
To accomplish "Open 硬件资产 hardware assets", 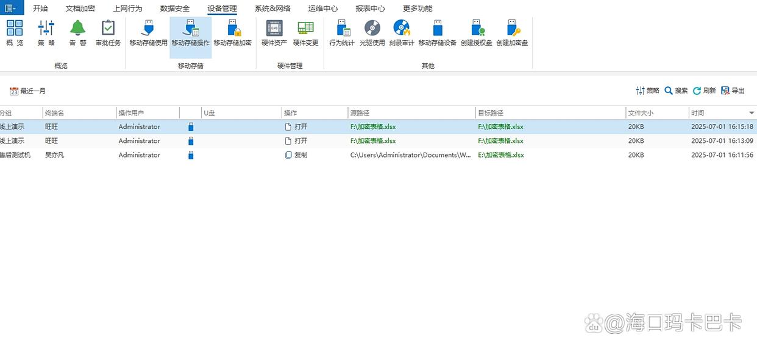I will coord(274,33).
